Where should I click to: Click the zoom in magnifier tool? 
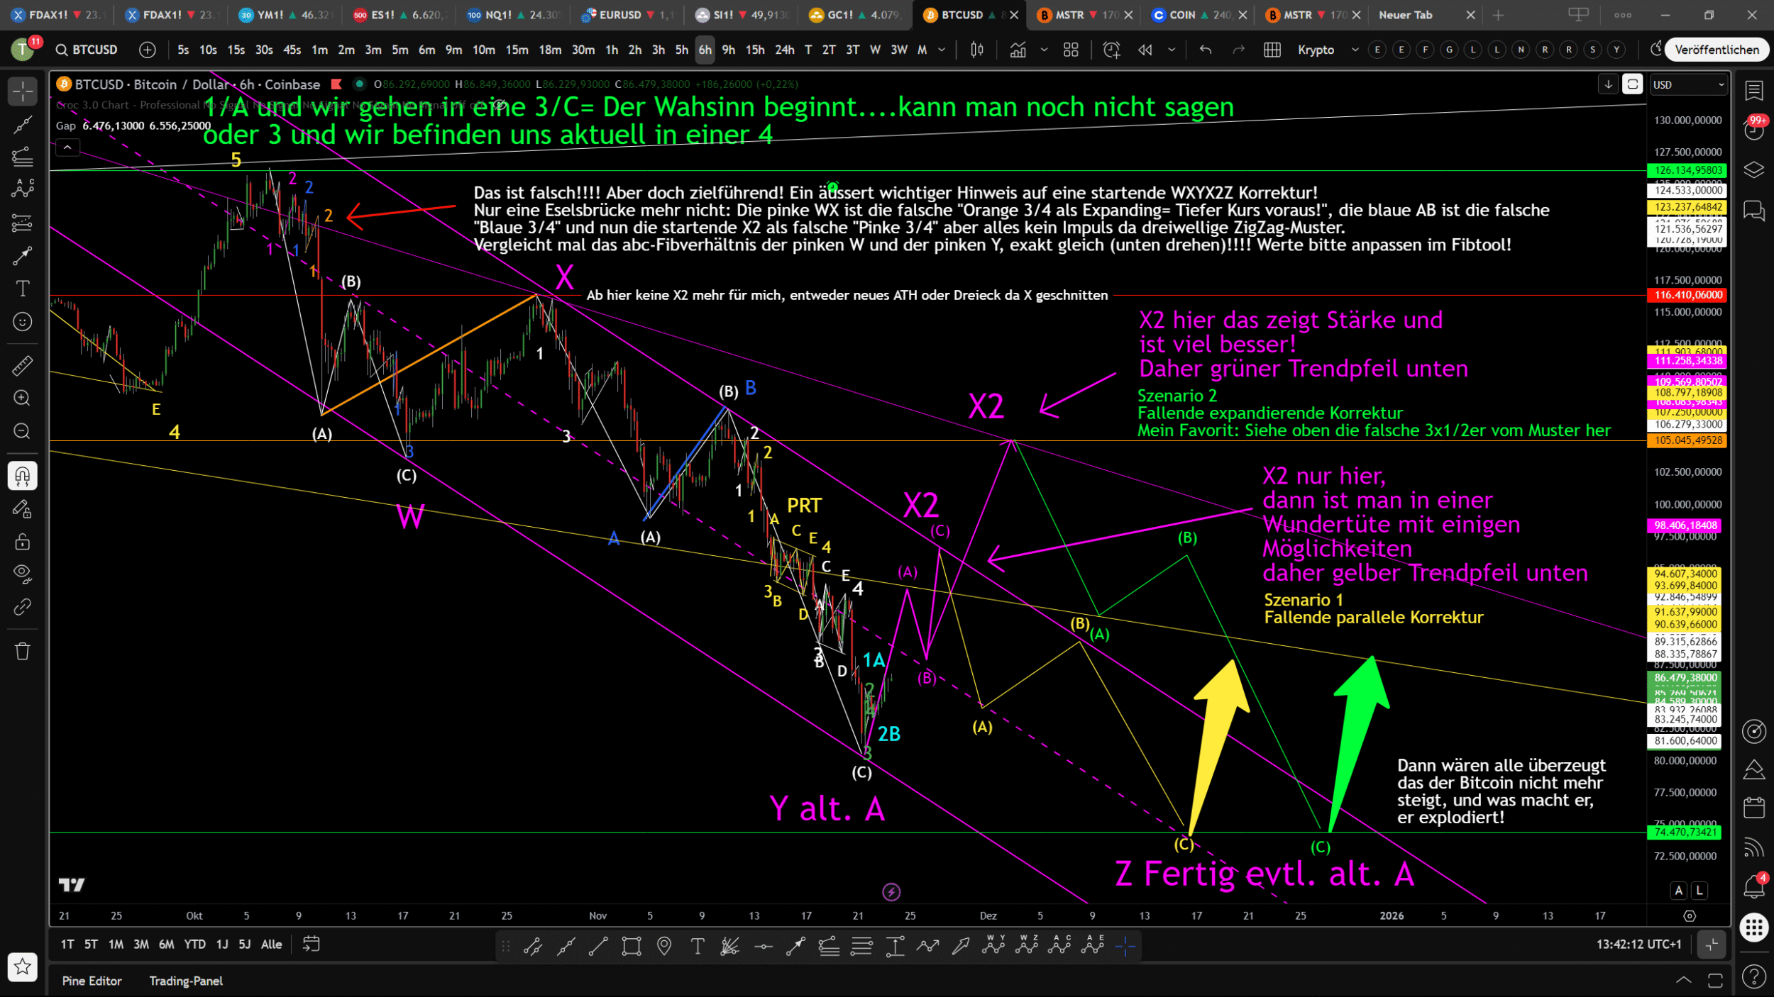23,398
